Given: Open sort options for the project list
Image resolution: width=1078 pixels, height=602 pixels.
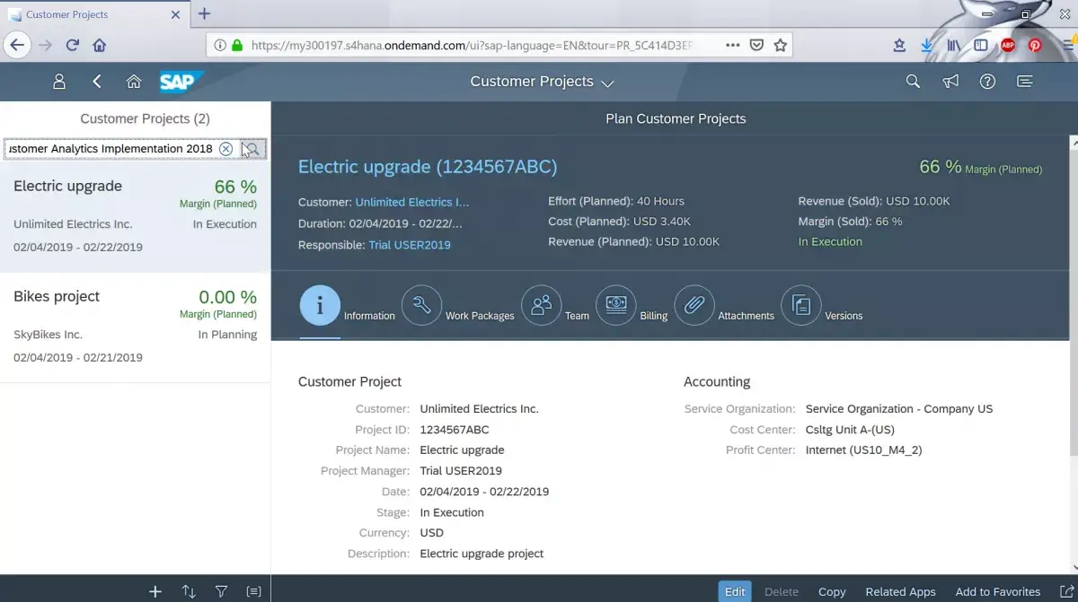Looking at the screenshot, I should [x=189, y=591].
